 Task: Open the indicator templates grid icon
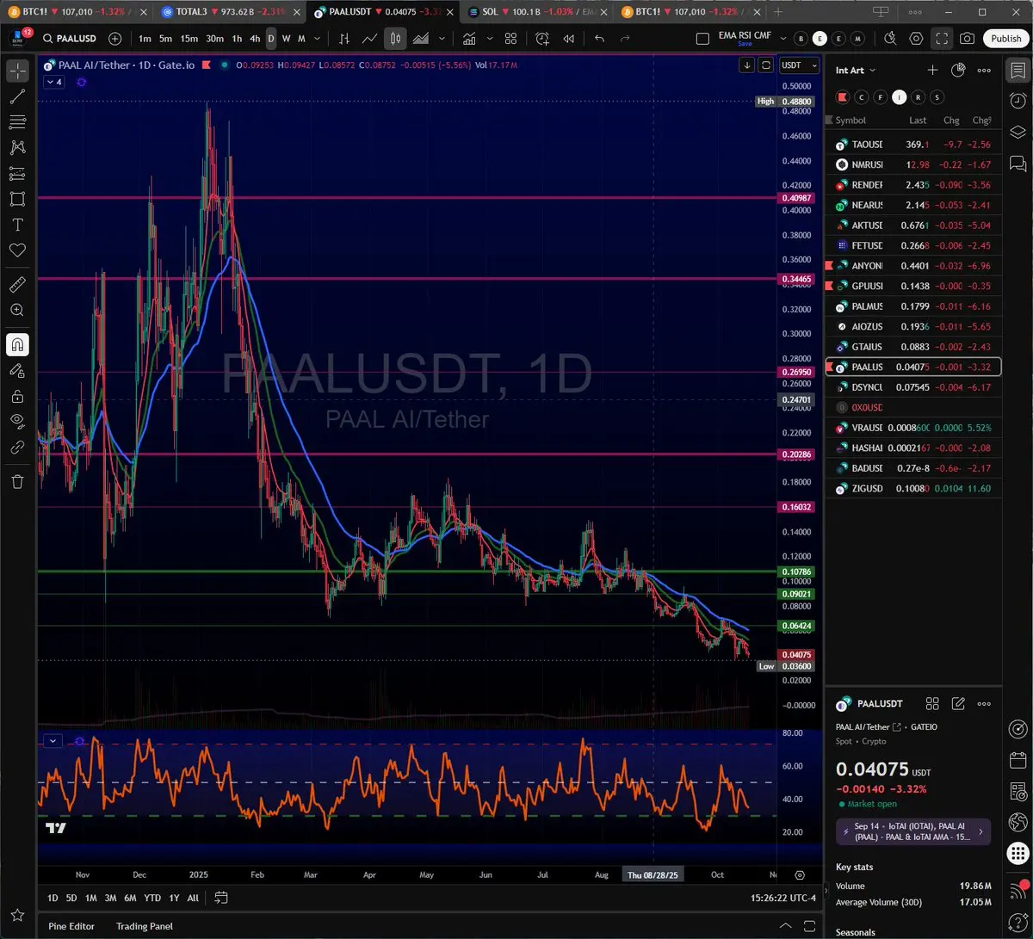point(510,39)
